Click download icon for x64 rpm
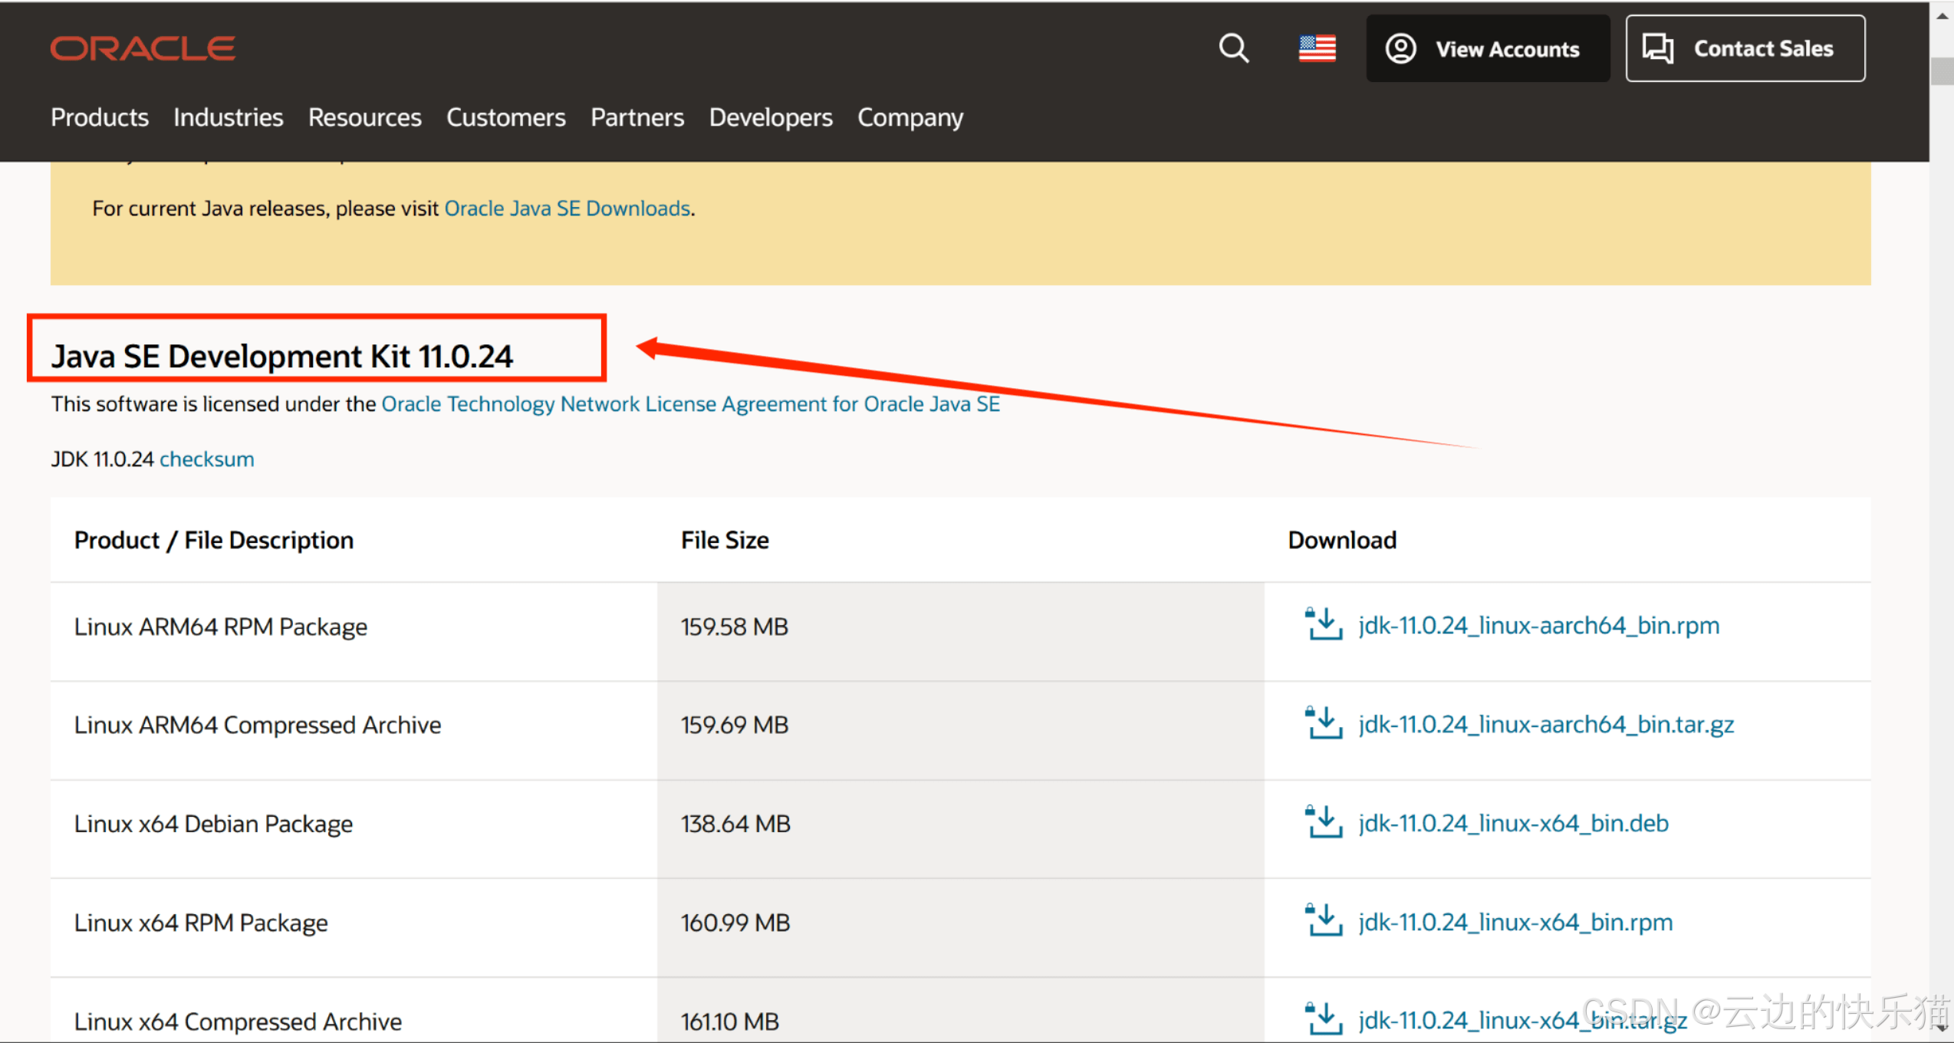Viewport: 1954px width, 1043px height. pyautogui.click(x=1323, y=921)
